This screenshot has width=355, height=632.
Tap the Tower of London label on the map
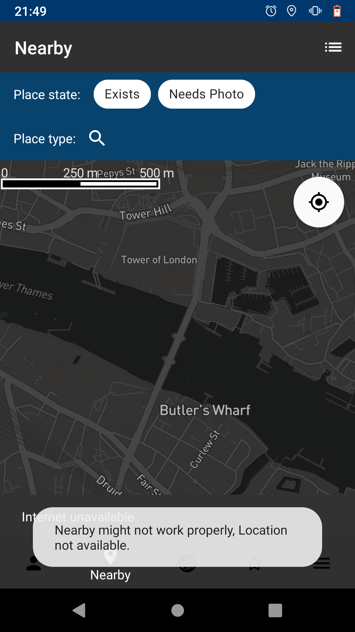[x=159, y=260]
